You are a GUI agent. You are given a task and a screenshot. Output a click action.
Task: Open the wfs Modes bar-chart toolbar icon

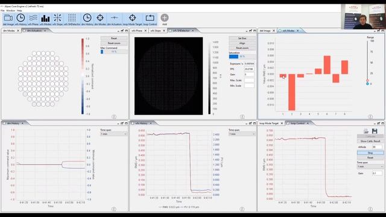click(x=45, y=20)
